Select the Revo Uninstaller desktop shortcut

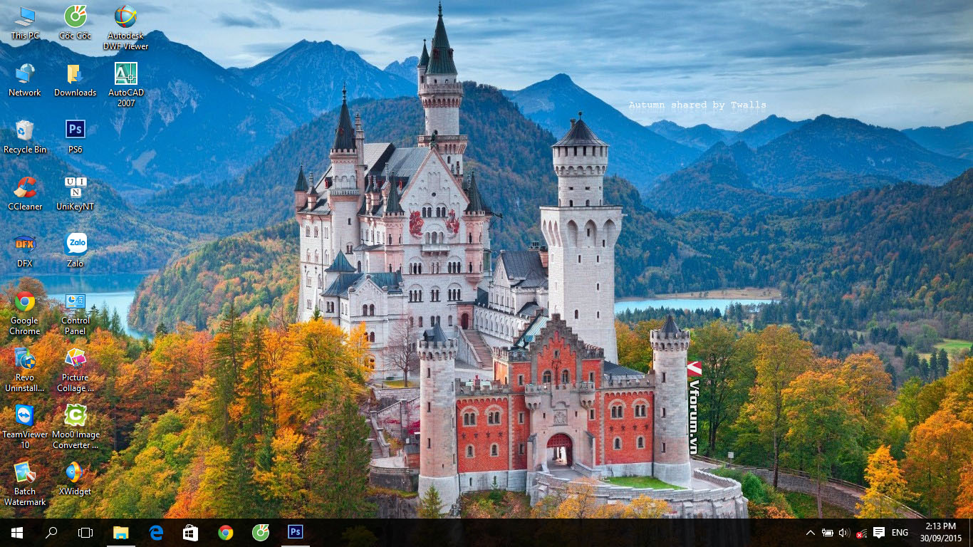[25, 370]
